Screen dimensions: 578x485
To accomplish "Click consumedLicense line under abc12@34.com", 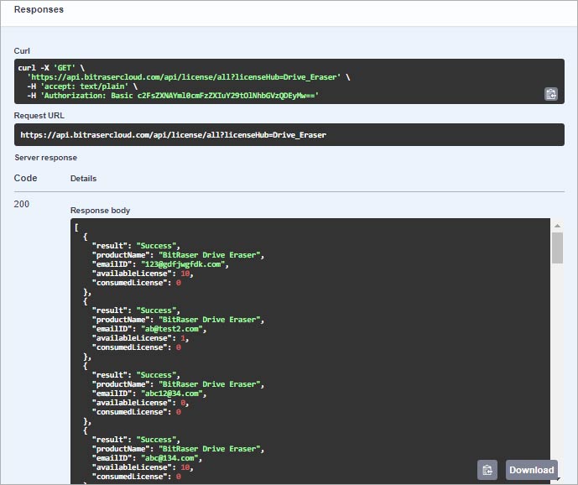I will pos(137,412).
